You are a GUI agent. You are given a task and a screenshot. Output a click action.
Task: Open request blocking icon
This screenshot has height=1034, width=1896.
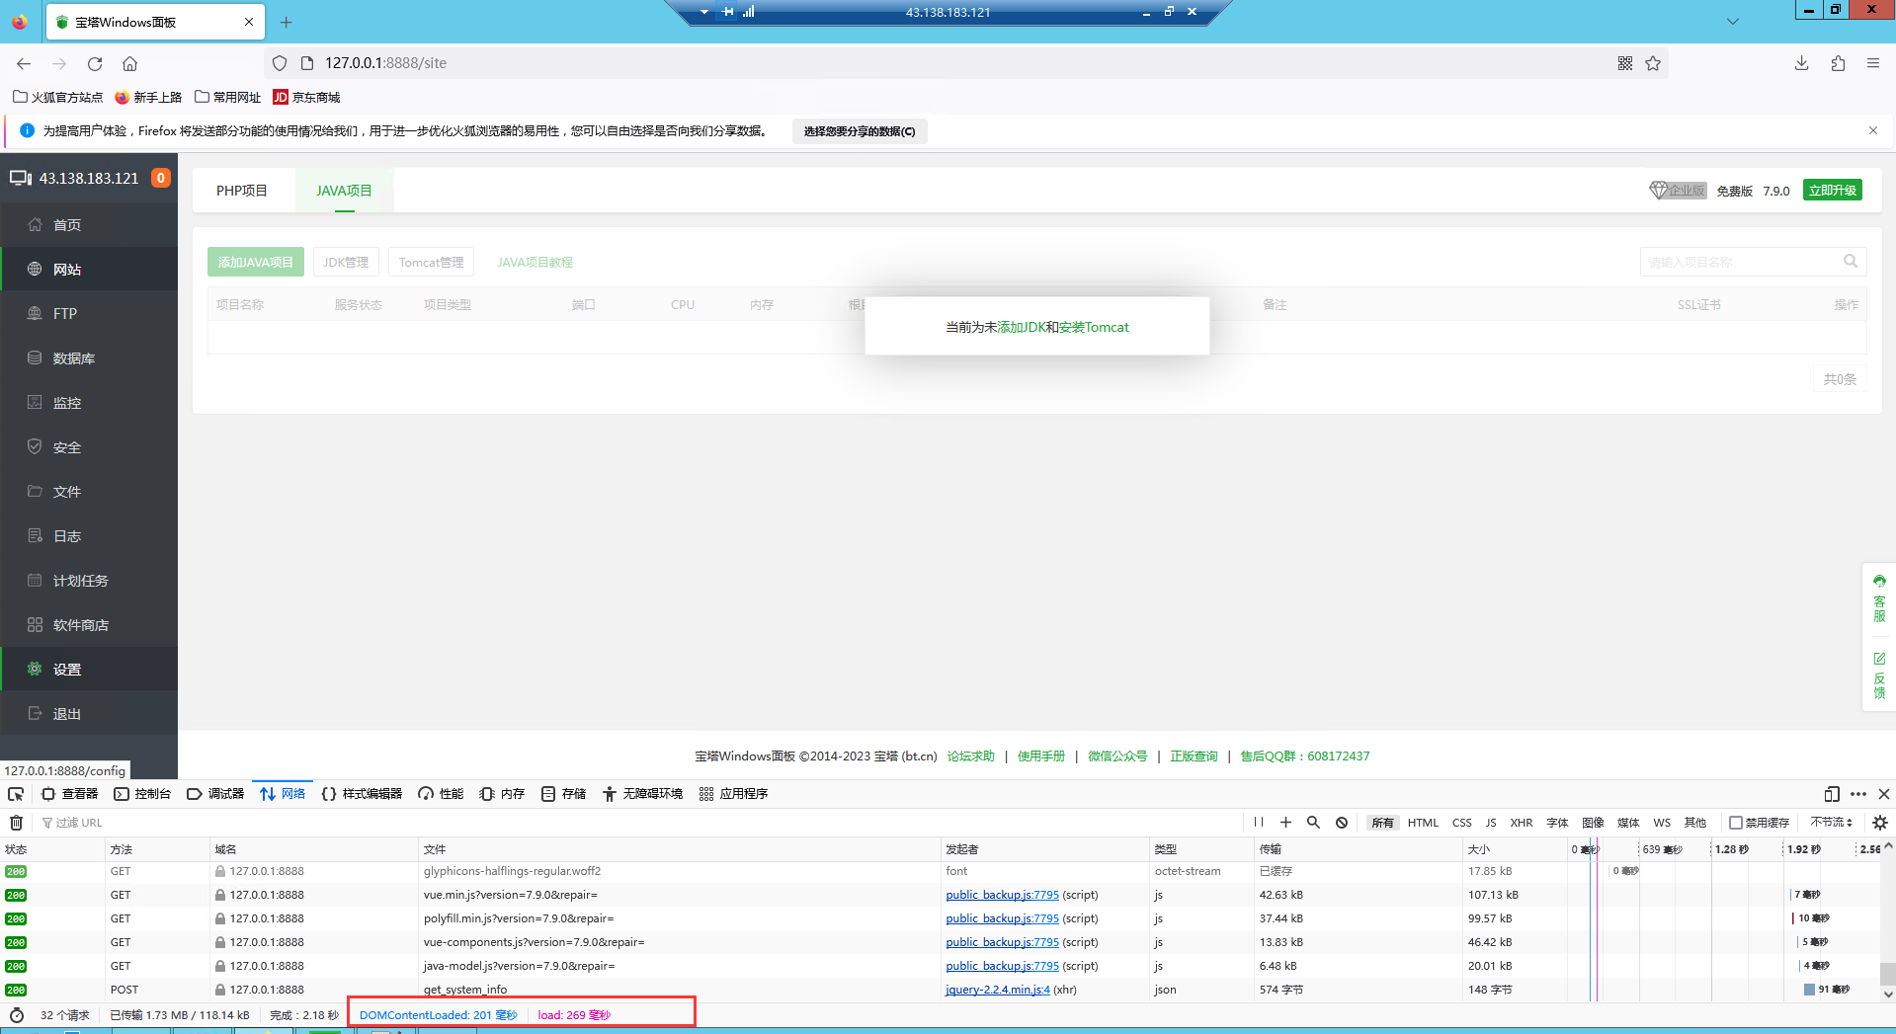pyautogui.click(x=1342, y=823)
